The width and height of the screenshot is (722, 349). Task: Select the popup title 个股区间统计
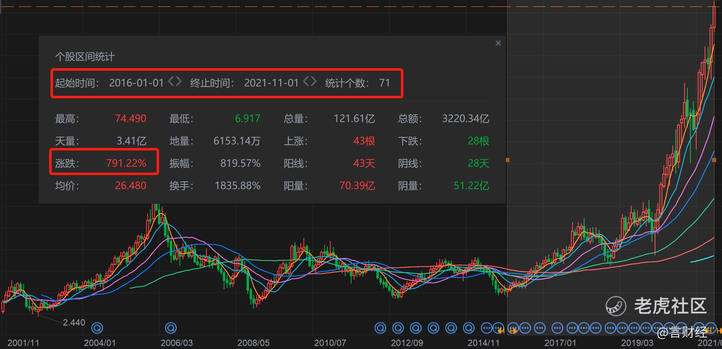[85, 57]
